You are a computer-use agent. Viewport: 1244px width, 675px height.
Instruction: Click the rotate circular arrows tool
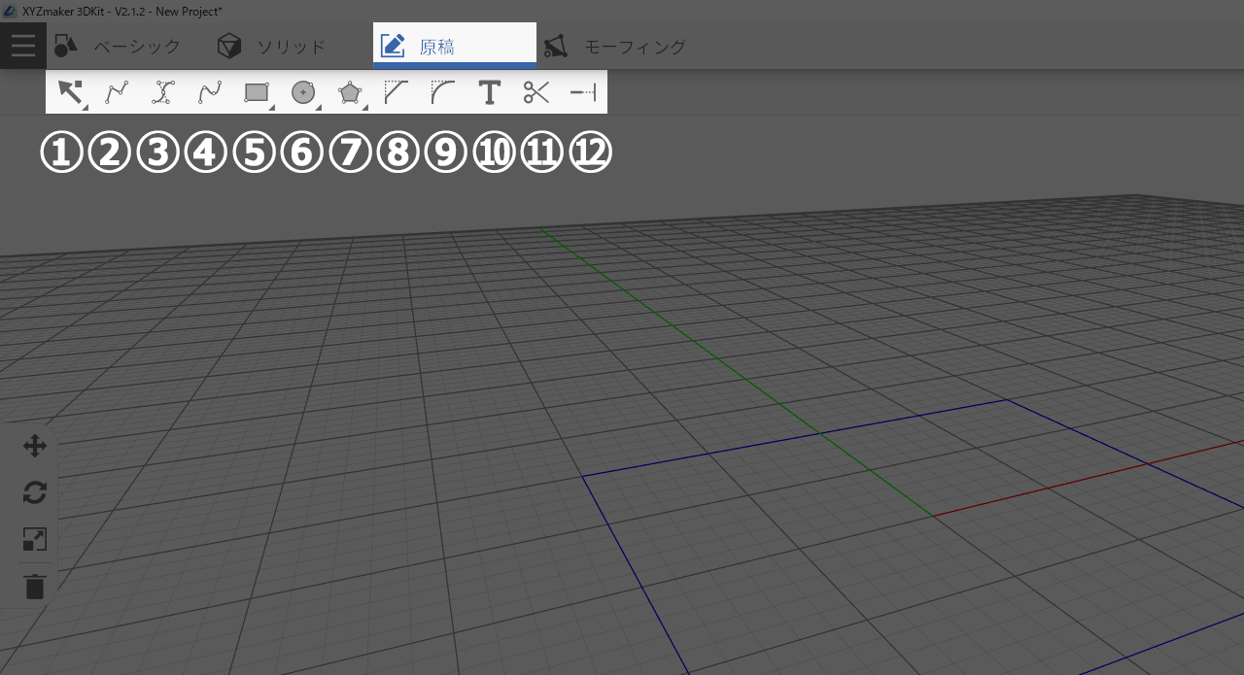point(35,493)
